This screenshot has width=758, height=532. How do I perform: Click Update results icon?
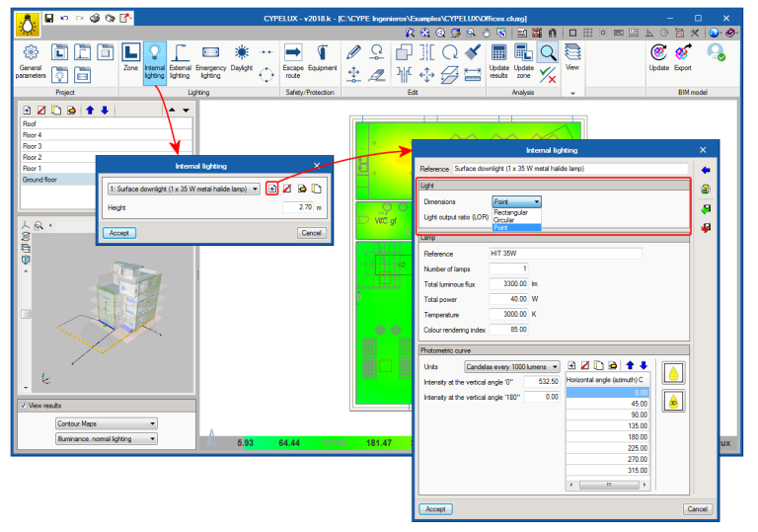[x=499, y=59]
